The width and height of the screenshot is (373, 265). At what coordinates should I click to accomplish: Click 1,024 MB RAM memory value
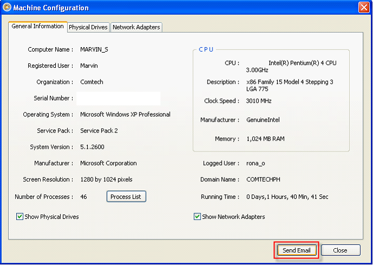(x=265, y=138)
